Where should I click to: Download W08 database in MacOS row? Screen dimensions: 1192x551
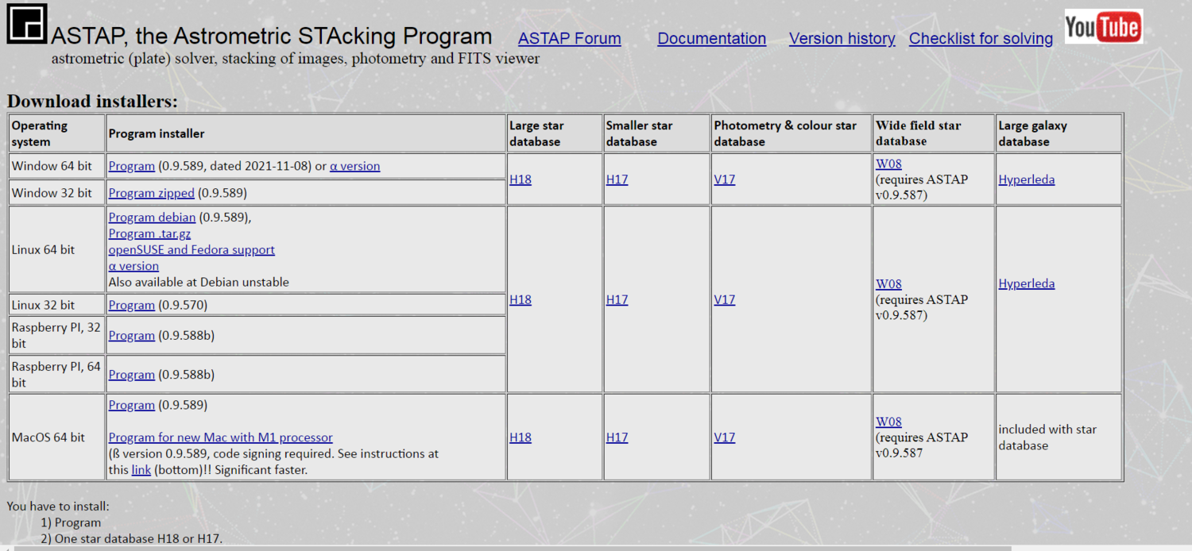pyautogui.click(x=888, y=422)
